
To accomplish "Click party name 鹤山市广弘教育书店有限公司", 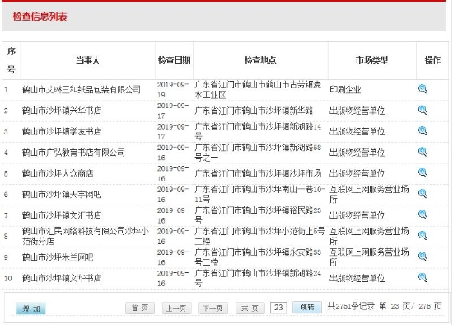I will [x=73, y=153].
